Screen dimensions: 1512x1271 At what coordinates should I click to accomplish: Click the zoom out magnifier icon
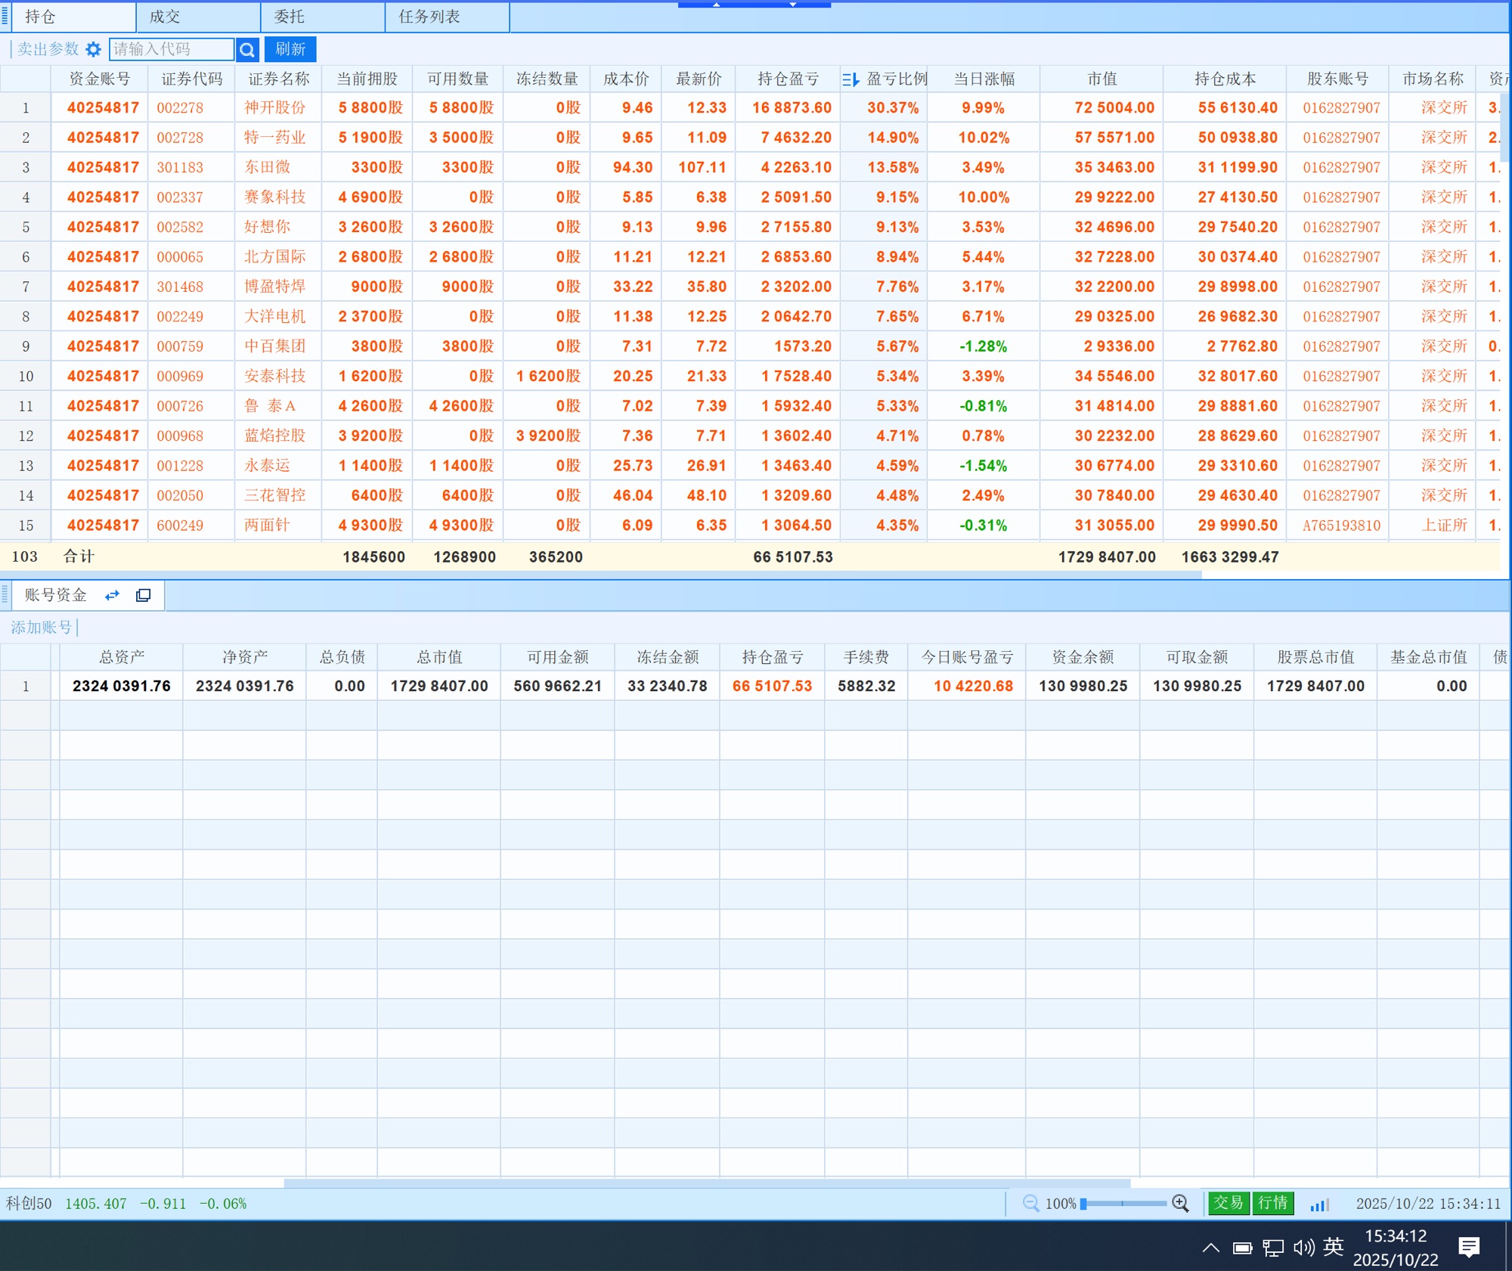click(1030, 1203)
